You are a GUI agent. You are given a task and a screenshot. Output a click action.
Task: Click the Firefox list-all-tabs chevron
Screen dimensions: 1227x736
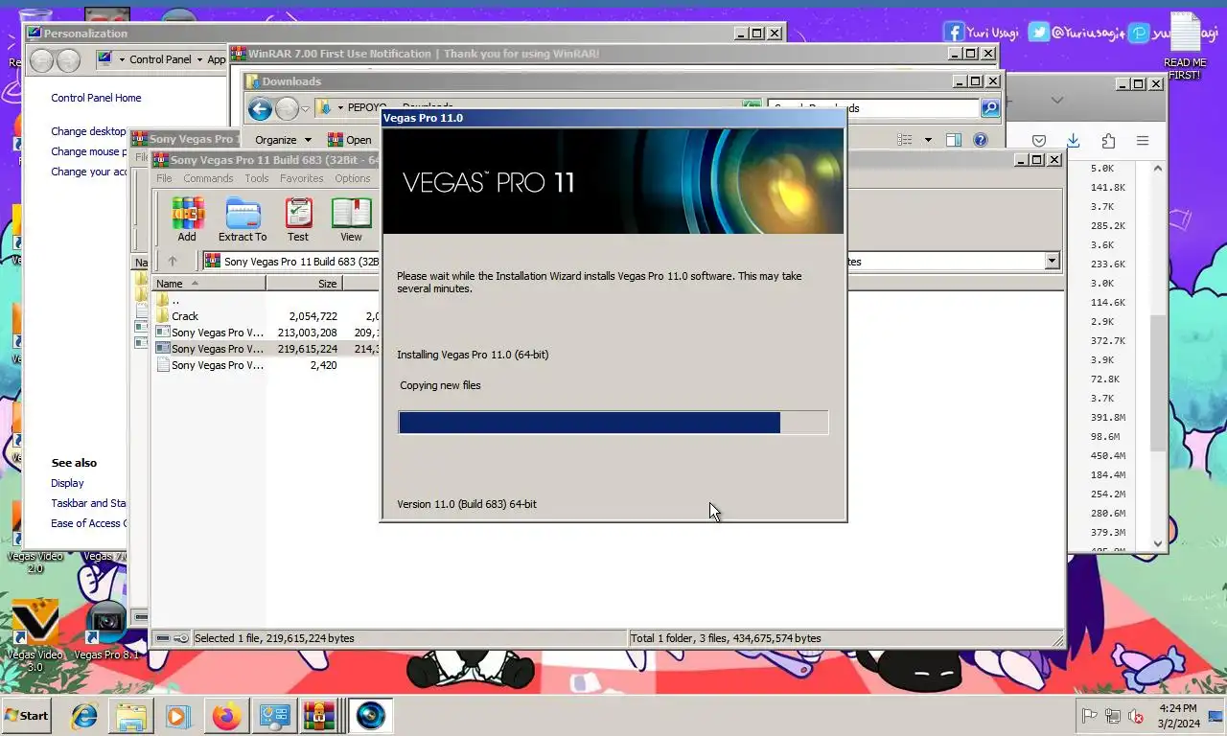pyautogui.click(x=1056, y=100)
